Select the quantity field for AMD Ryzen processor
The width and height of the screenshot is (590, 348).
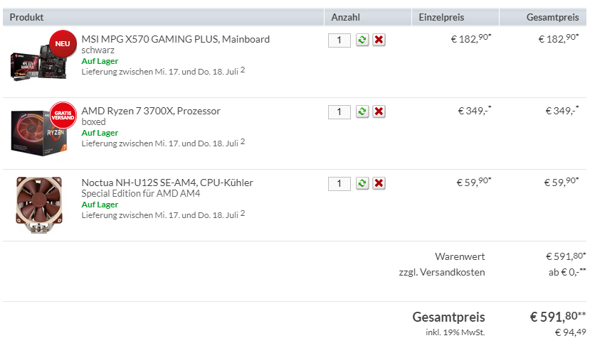click(339, 112)
